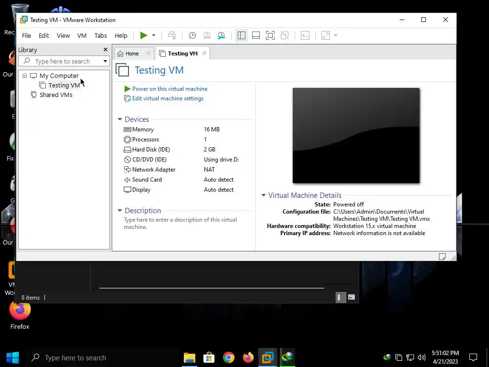The height and width of the screenshot is (367, 489).
Task: Open the Library search dropdown arrow
Action: (x=105, y=61)
